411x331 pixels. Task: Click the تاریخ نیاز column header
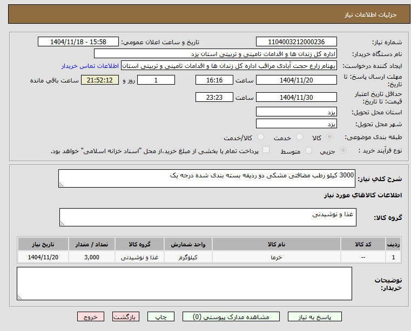43,244
